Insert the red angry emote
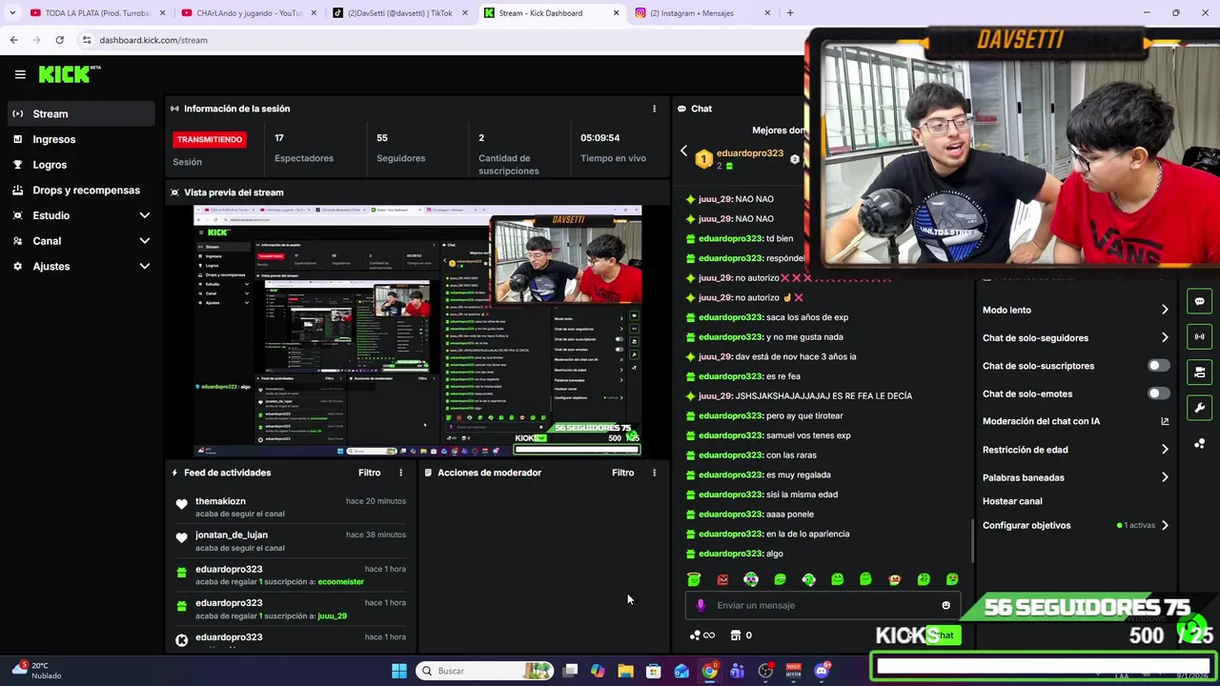1220x686 pixels. pos(722,579)
